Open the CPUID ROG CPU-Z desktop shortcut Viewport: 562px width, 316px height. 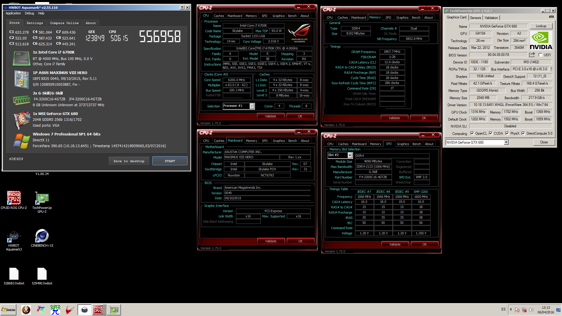pyautogui.click(x=14, y=200)
